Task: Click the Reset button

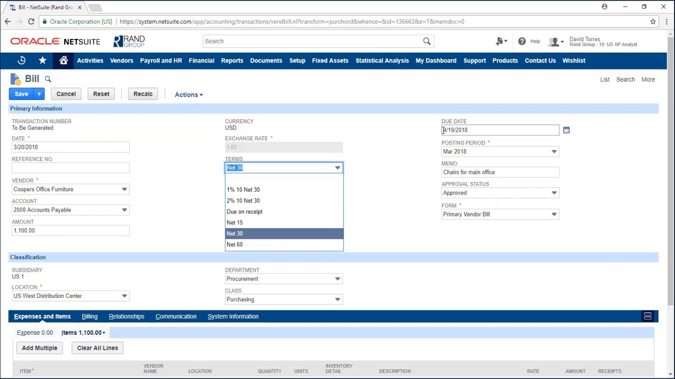Action: pyautogui.click(x=101, y=94)
